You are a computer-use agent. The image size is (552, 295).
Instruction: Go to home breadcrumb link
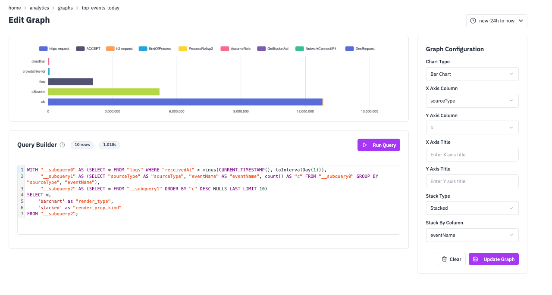[x=15, y=8]
